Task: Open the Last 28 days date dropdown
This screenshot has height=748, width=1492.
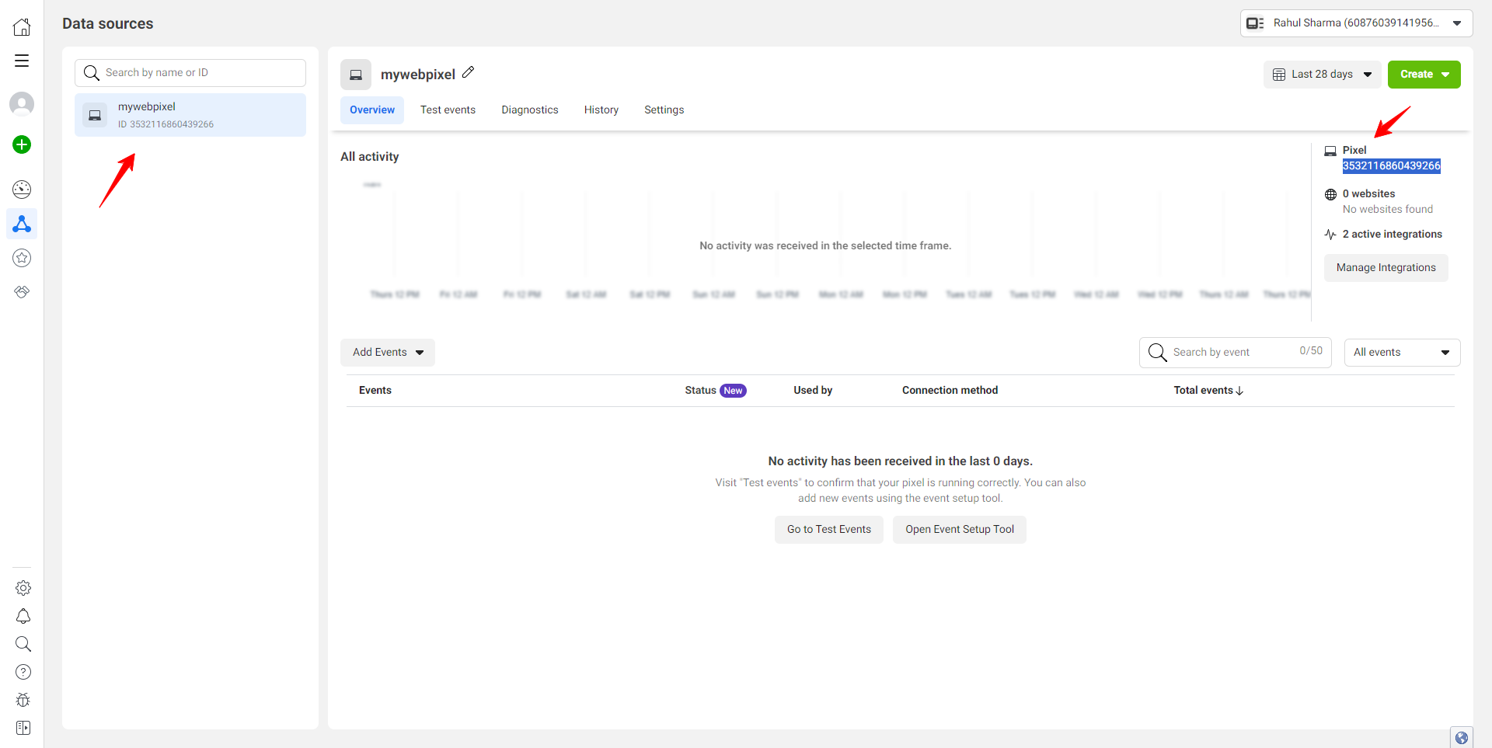Action: tap(1323, 75)
